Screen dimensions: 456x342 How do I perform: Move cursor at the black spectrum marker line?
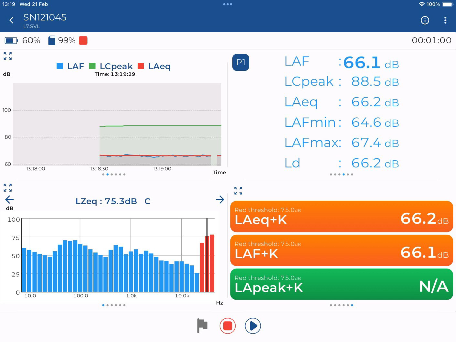(207, 255)
